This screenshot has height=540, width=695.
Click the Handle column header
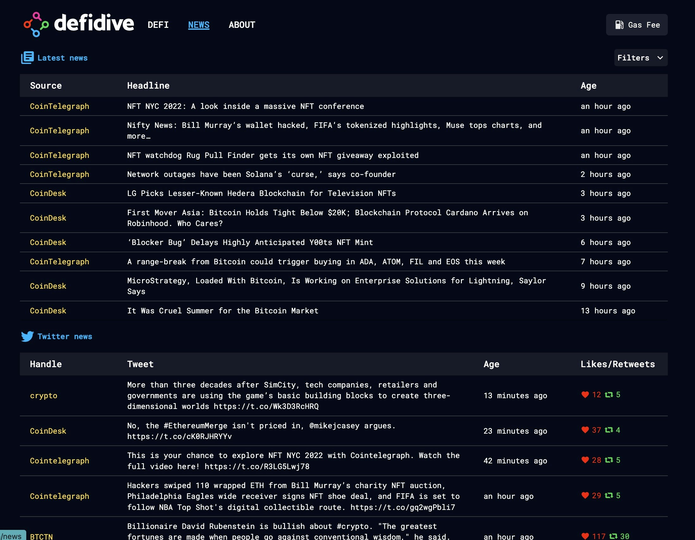pos(46,364)
